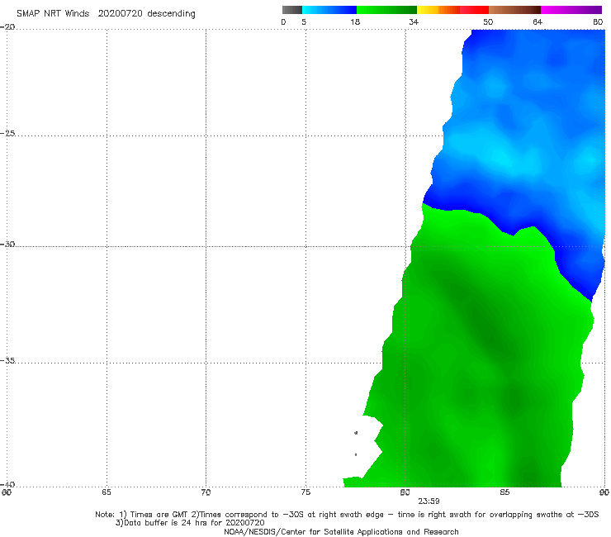The image size is (611, 537).
Task: Select the colorbar label 50
Action: coord(488,21)
